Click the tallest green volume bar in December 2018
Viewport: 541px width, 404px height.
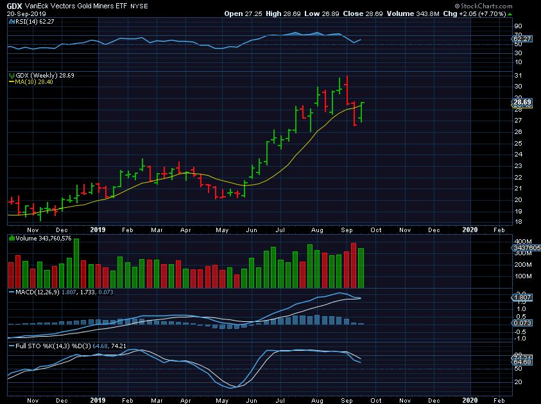click(76, 264)
